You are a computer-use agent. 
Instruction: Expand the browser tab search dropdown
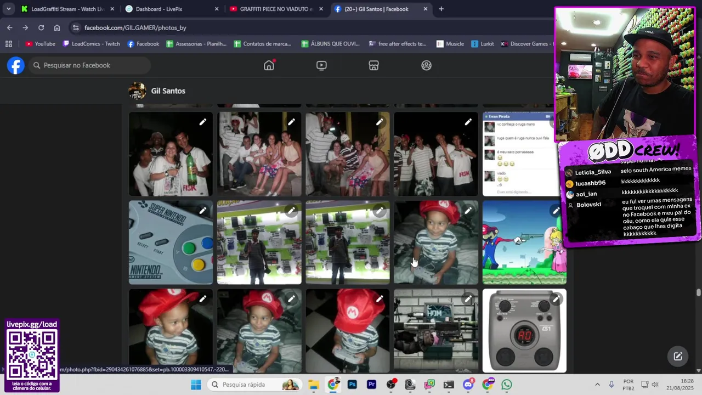(9, 9)
